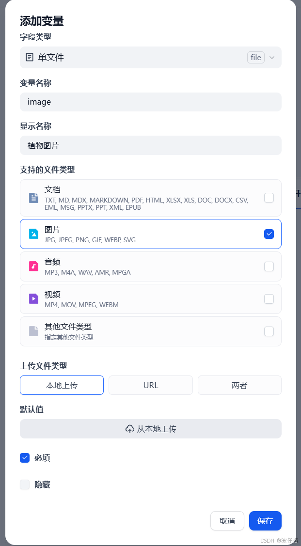Click the video file type icon

click(32, 298)
